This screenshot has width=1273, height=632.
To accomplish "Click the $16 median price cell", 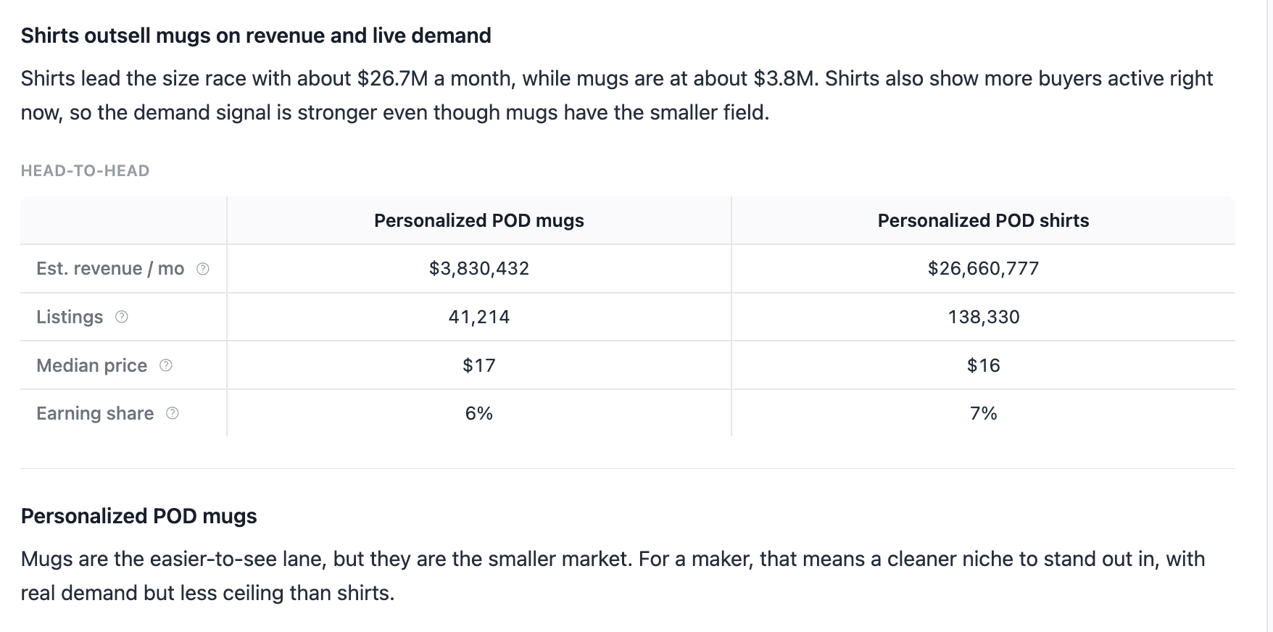I will coord(983,365).
